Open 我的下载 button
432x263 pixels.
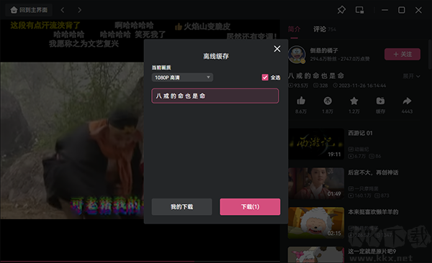[182, 207]
